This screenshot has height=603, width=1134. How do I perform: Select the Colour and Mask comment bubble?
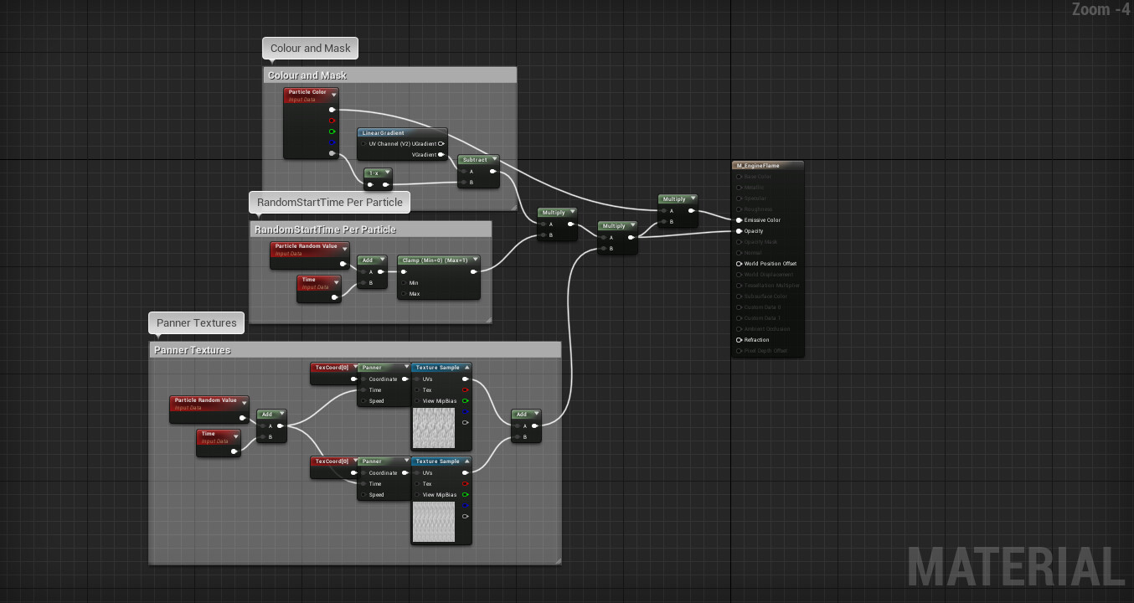[x=311, y=49]
